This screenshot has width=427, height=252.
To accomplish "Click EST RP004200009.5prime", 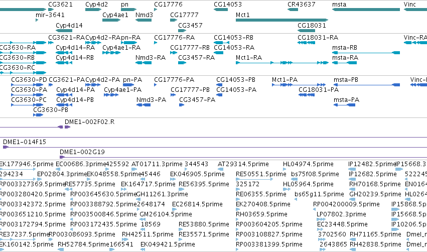I will coord(346,204).
